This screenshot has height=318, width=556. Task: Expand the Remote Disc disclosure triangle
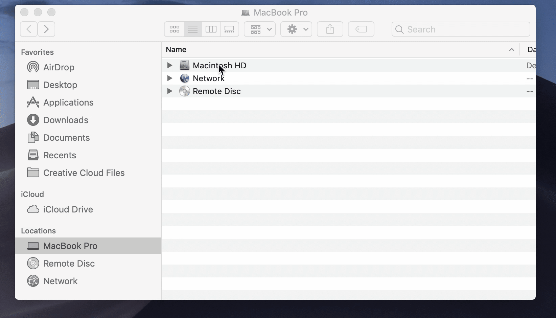click(x=170, y=91)
